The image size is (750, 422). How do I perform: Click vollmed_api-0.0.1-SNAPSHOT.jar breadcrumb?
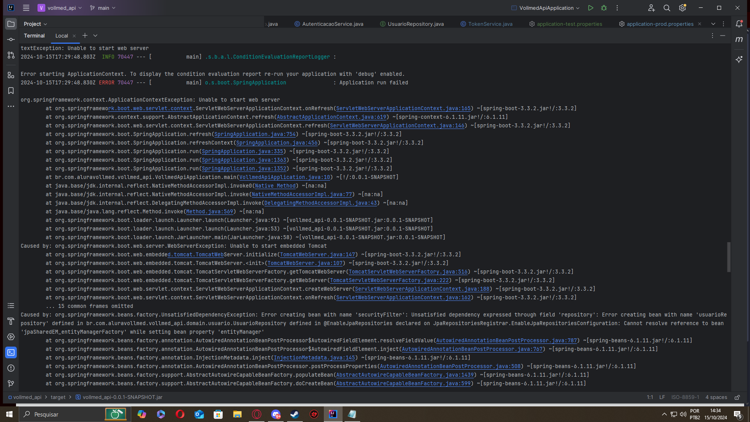point(119,397)
